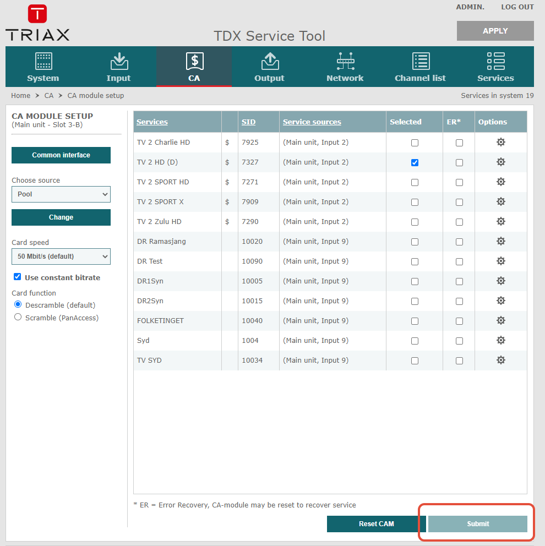
Task: Open options gear for DR Ramasjang
Action: point(501,241)
